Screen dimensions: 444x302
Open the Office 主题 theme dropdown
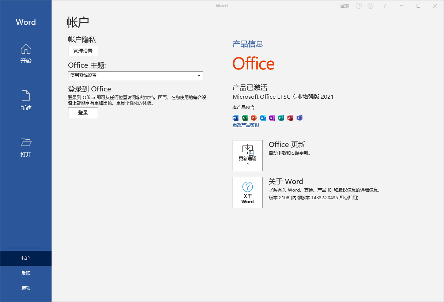[x=136, y=75]
